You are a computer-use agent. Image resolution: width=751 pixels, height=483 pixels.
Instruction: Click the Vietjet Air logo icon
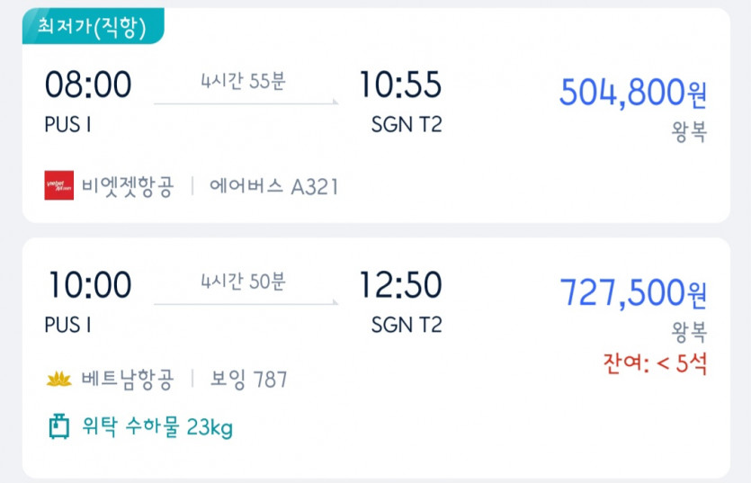(59, 185)
